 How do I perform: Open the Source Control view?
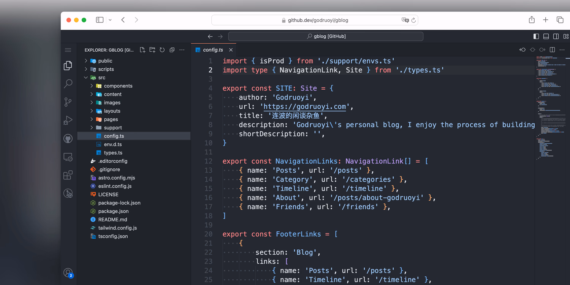point(68,102)
